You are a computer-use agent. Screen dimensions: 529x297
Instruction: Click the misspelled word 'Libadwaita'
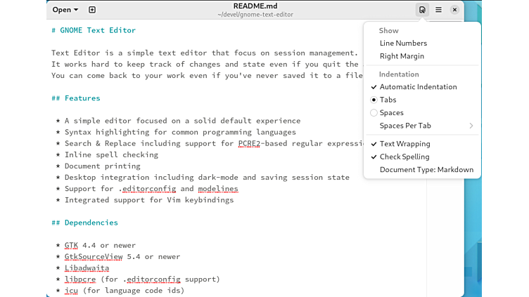pos(87,268)
